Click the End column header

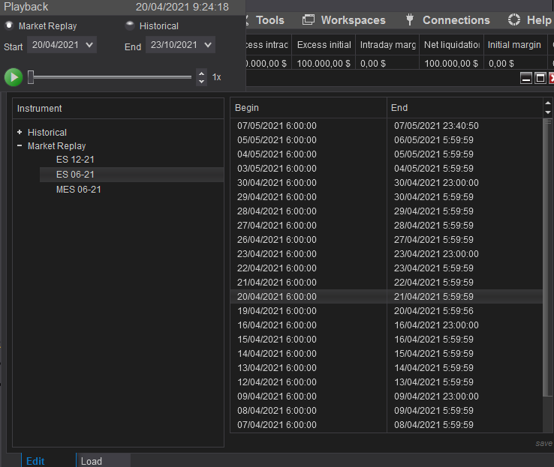point(465,108)
